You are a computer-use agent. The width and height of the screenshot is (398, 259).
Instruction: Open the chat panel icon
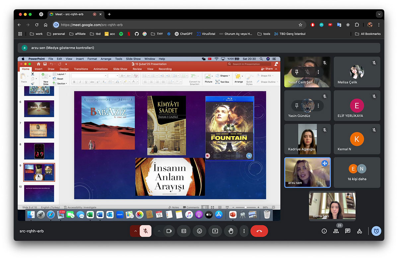point(348,231)
